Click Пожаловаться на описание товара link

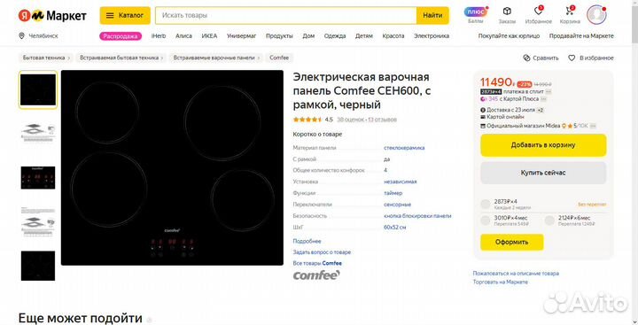(x=516, y=274)
